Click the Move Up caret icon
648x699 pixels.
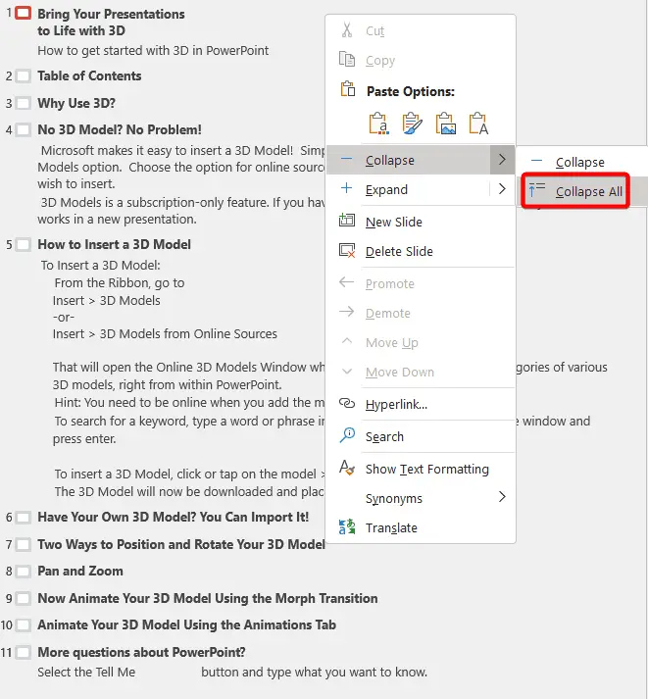coord(346,341)
